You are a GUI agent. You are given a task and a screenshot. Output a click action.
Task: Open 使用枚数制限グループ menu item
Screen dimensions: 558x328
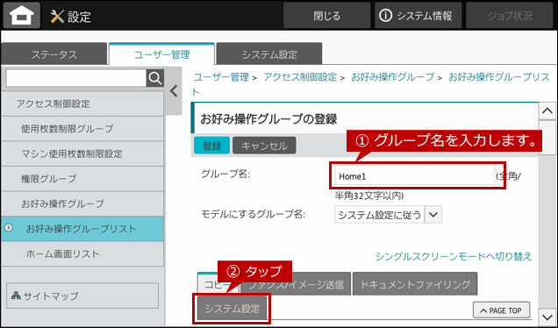point(82,128)
